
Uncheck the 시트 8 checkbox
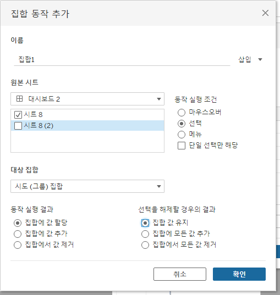pyautogui.click(x=18, y=115)
